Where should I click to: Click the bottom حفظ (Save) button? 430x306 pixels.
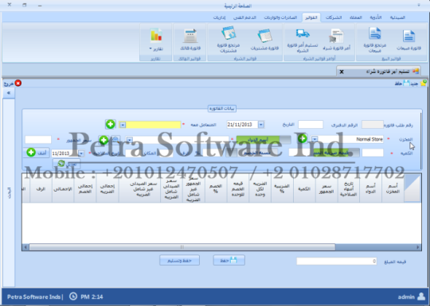click(229, 260)
